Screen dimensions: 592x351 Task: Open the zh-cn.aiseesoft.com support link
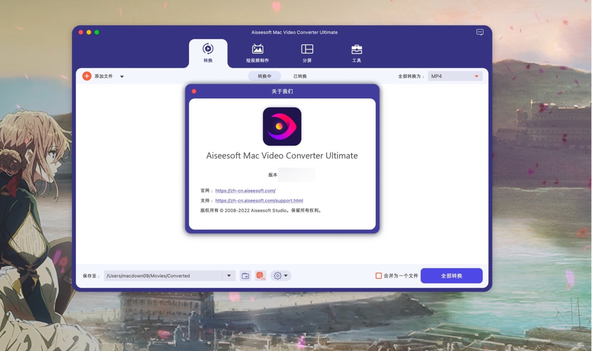coord(259,200)
